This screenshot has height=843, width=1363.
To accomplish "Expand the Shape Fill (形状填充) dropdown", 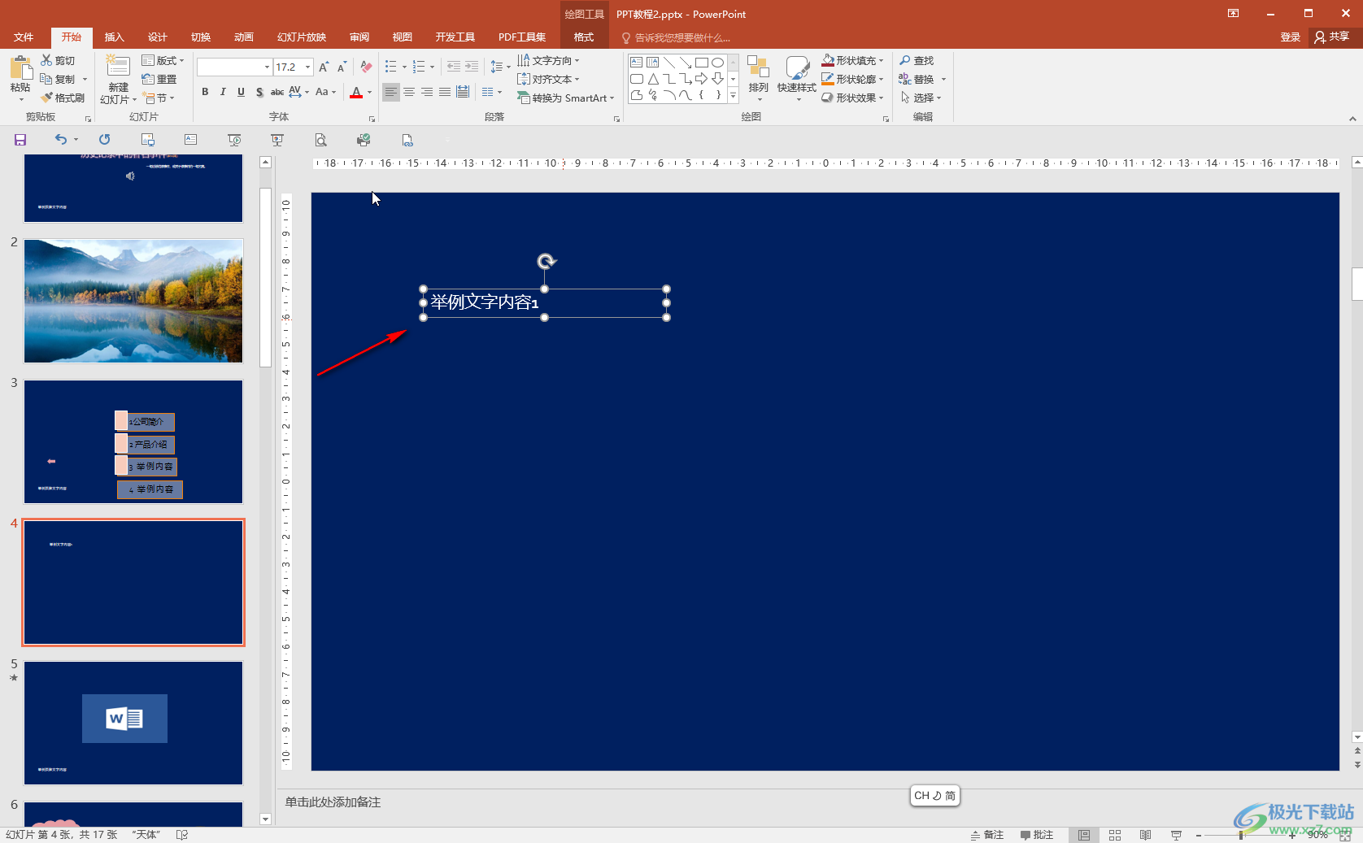I will [x=880, y=61].
